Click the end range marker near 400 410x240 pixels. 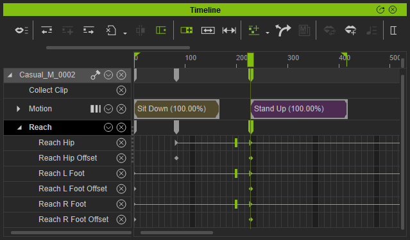(x=345, y=58)
